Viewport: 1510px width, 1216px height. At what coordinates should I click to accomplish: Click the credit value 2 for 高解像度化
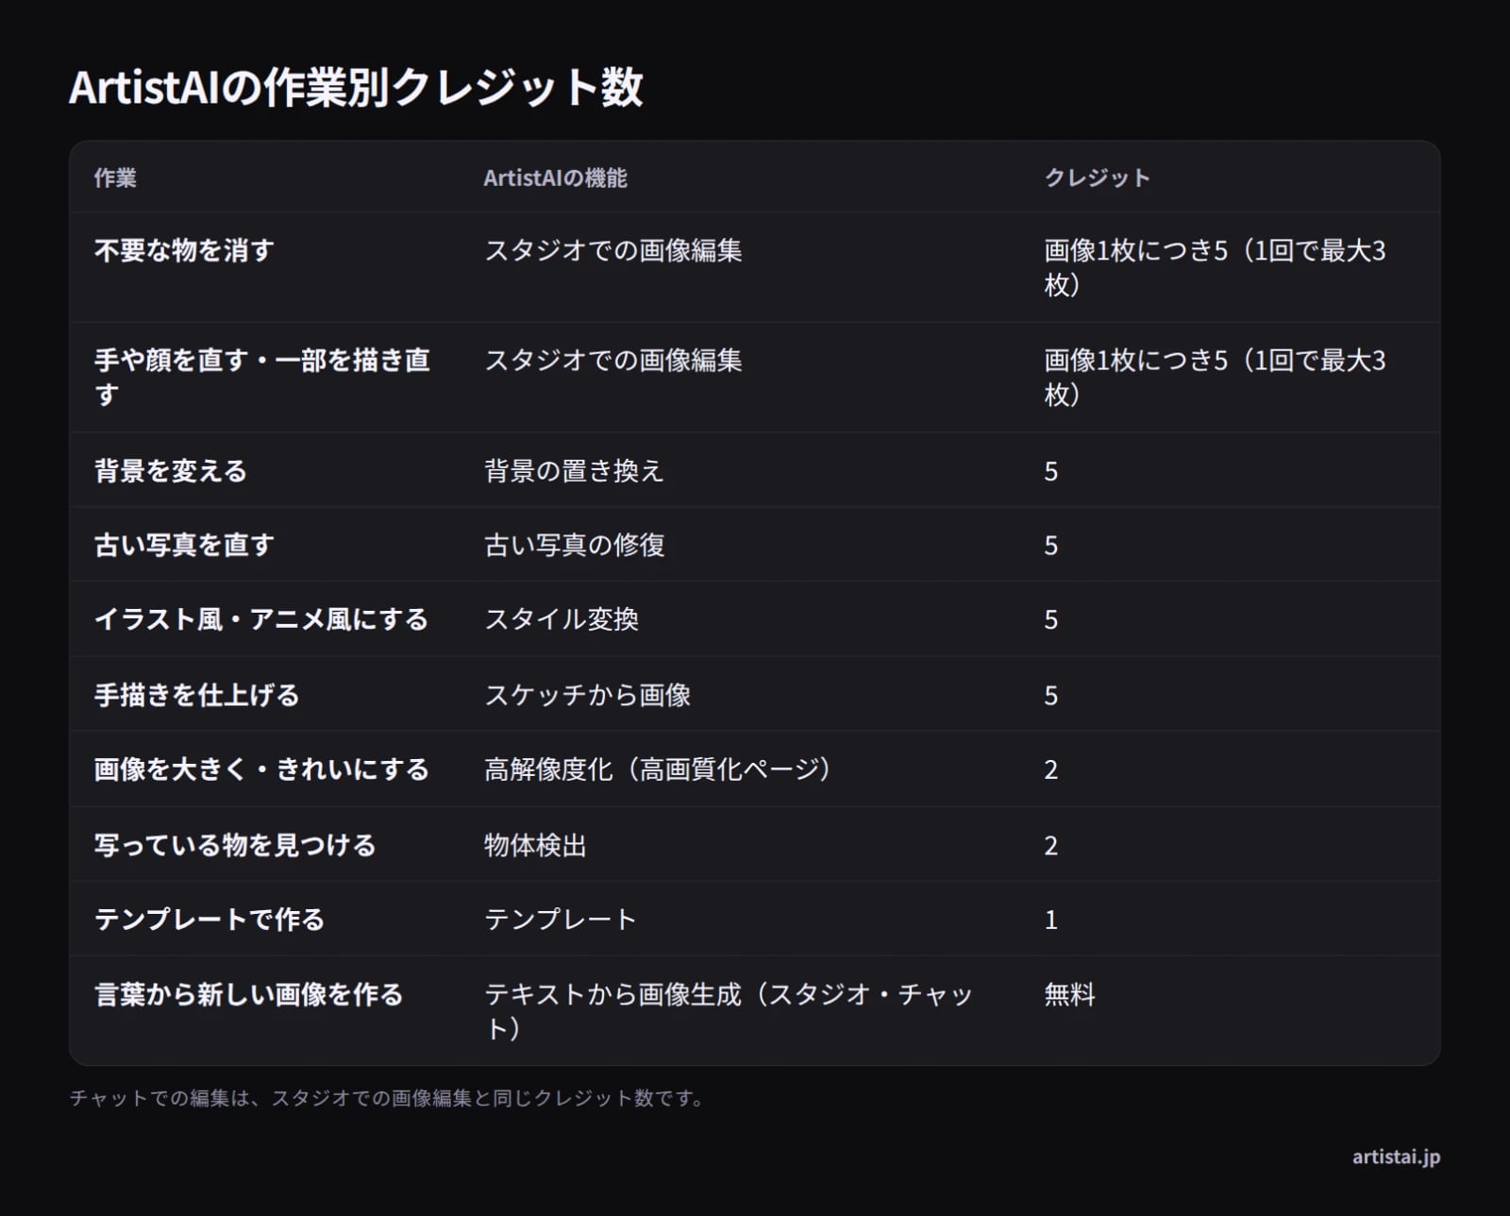click(x=1051, y=769)
